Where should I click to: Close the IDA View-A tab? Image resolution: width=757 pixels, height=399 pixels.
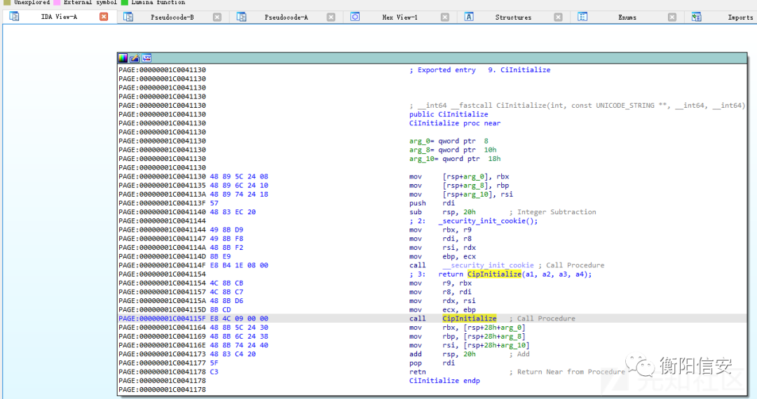104,17
